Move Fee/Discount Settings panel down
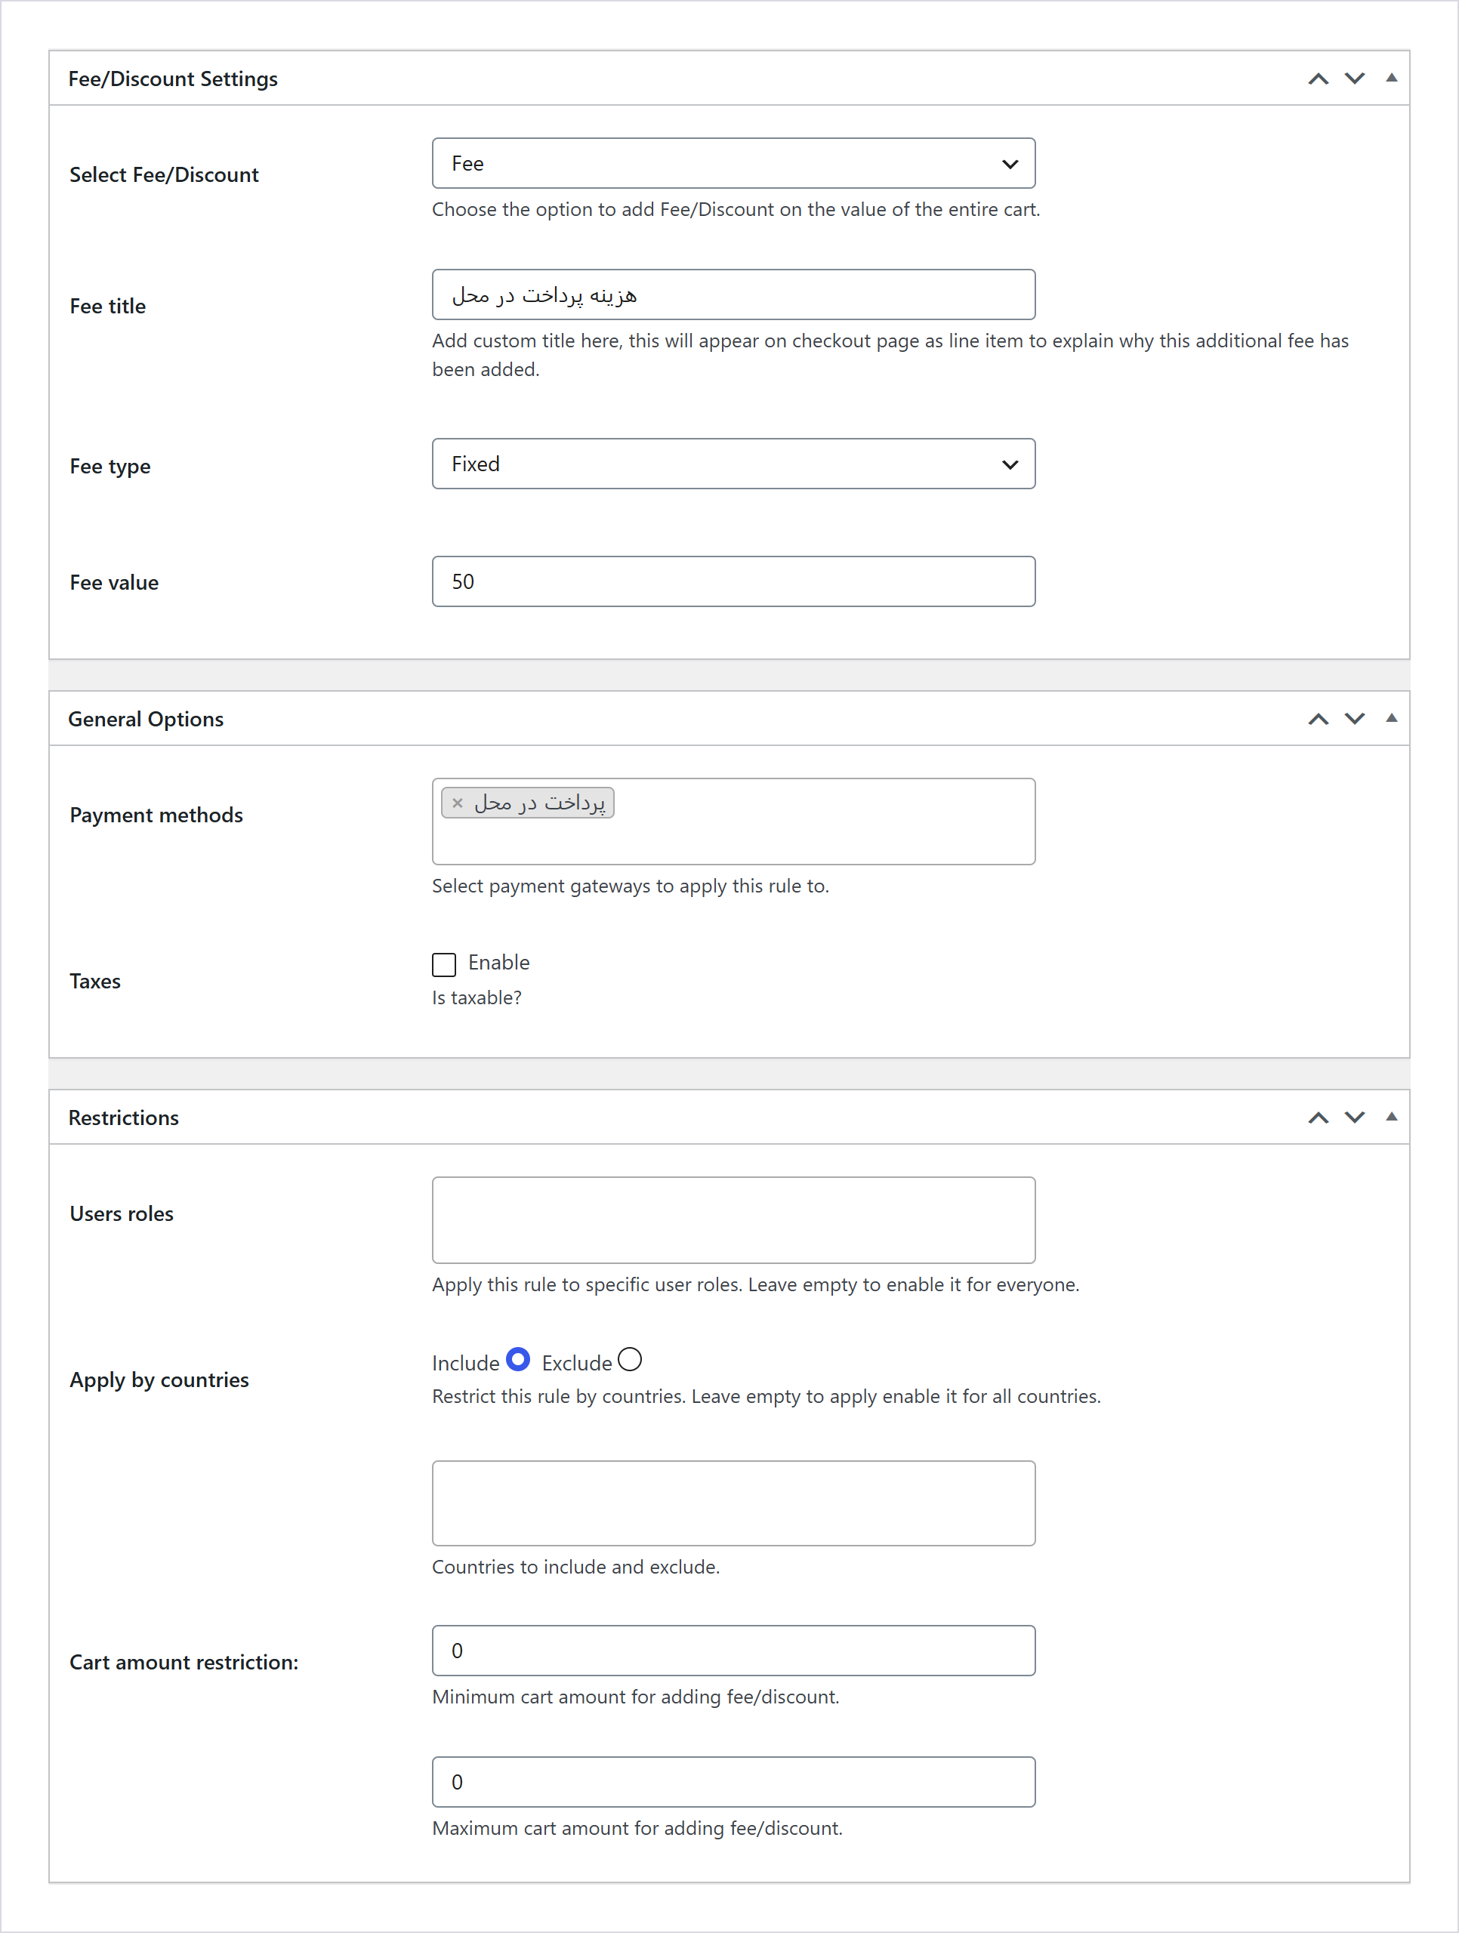The height and width of the screenshot is (1933, 1459). click(x=1354, y=79)
